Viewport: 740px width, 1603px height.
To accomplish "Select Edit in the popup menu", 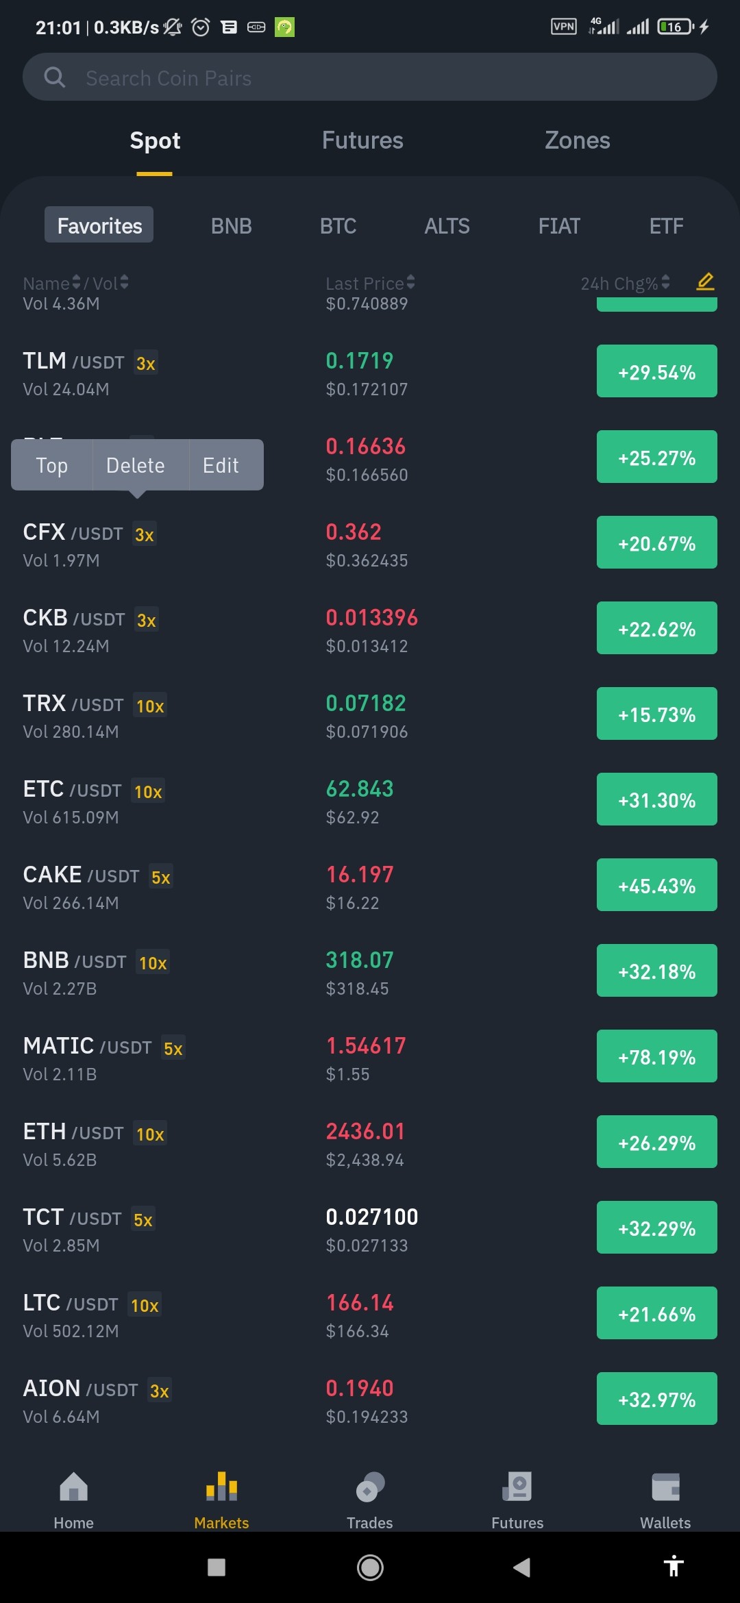I will tap(221, 465).
